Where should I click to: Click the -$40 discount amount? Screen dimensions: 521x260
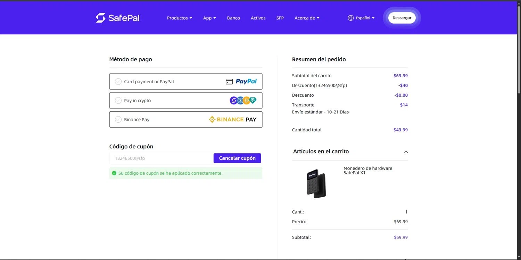click(x=403, y=85)
